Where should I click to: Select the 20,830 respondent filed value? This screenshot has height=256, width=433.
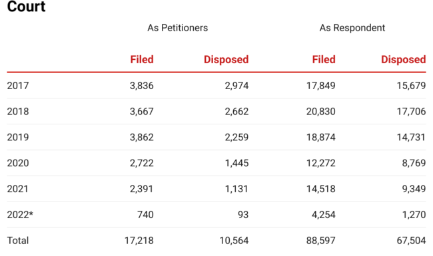coord(320,112)
